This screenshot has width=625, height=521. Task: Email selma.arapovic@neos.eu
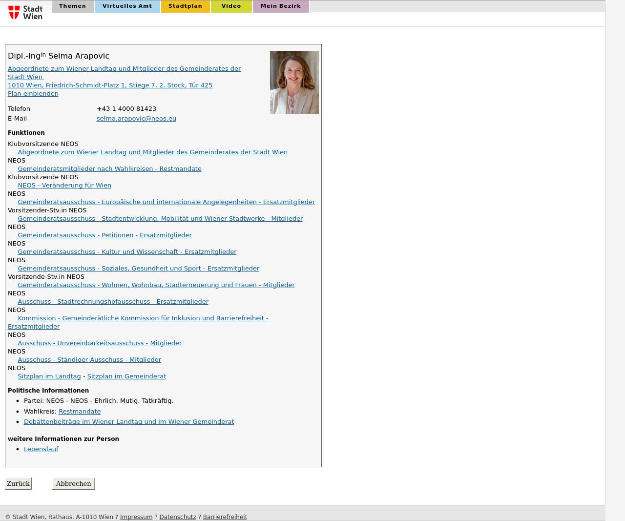[136, 118]
